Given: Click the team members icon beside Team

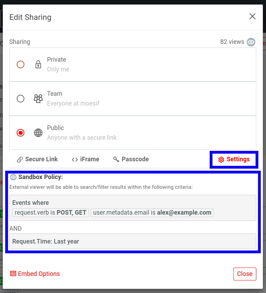Looking at the screenshot, I should (x=38, y=98).
